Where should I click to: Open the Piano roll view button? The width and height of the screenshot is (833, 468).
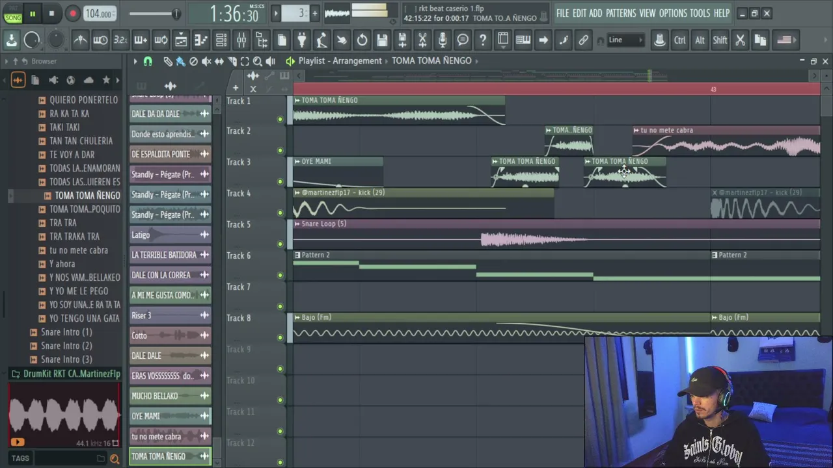201,40
